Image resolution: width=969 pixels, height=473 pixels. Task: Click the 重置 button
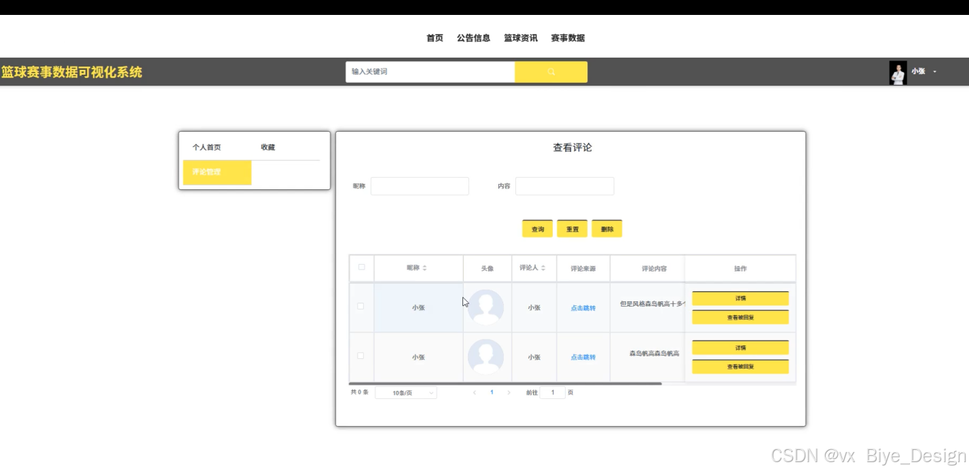click(572, 229)
